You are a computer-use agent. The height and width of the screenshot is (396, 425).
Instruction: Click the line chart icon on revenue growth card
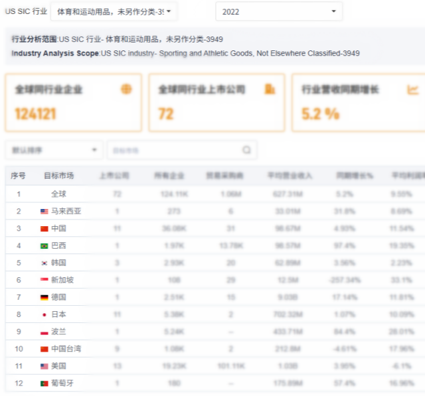(x=412, y=89)
